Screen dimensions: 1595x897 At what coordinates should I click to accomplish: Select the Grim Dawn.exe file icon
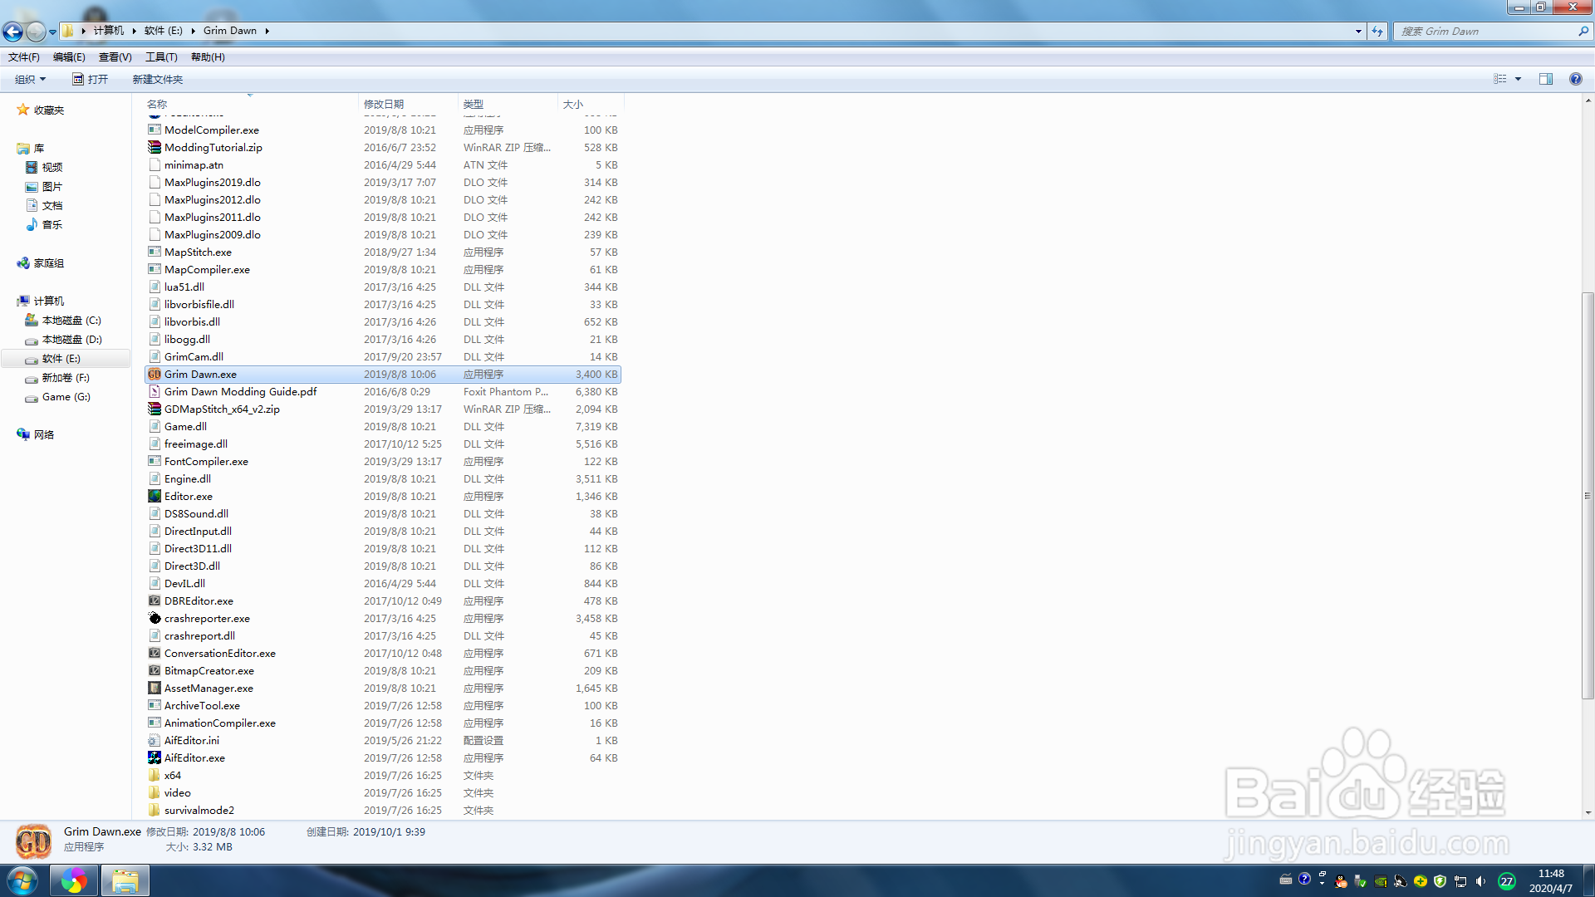(x=155, y=375)
